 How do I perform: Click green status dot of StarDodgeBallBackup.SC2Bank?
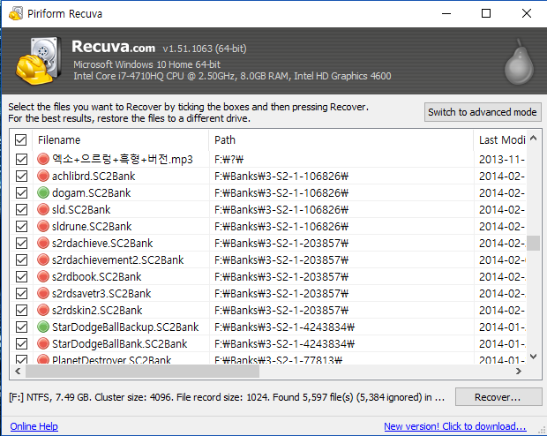[43, 327]
